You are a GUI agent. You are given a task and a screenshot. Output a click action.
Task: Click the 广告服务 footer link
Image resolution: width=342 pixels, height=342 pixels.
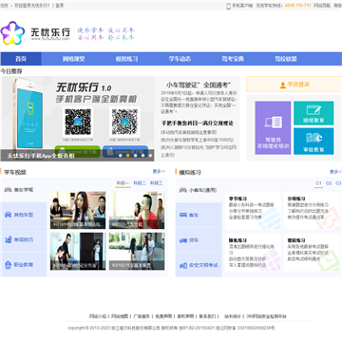142,316
